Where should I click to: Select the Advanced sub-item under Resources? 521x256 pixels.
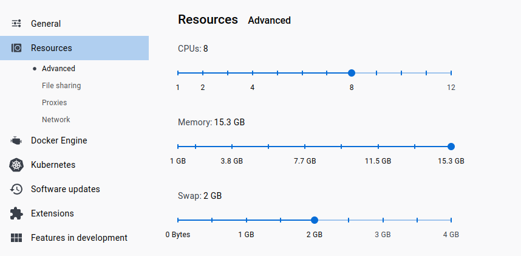58,69
